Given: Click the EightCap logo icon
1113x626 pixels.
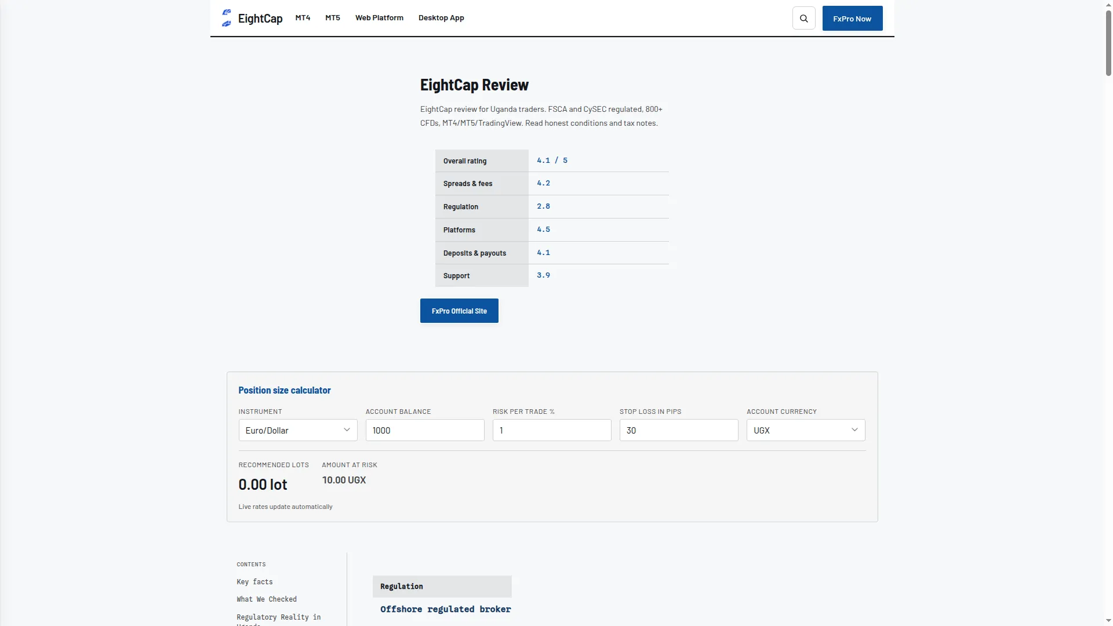Looking at the screenshot, I should tap(227, 18).
